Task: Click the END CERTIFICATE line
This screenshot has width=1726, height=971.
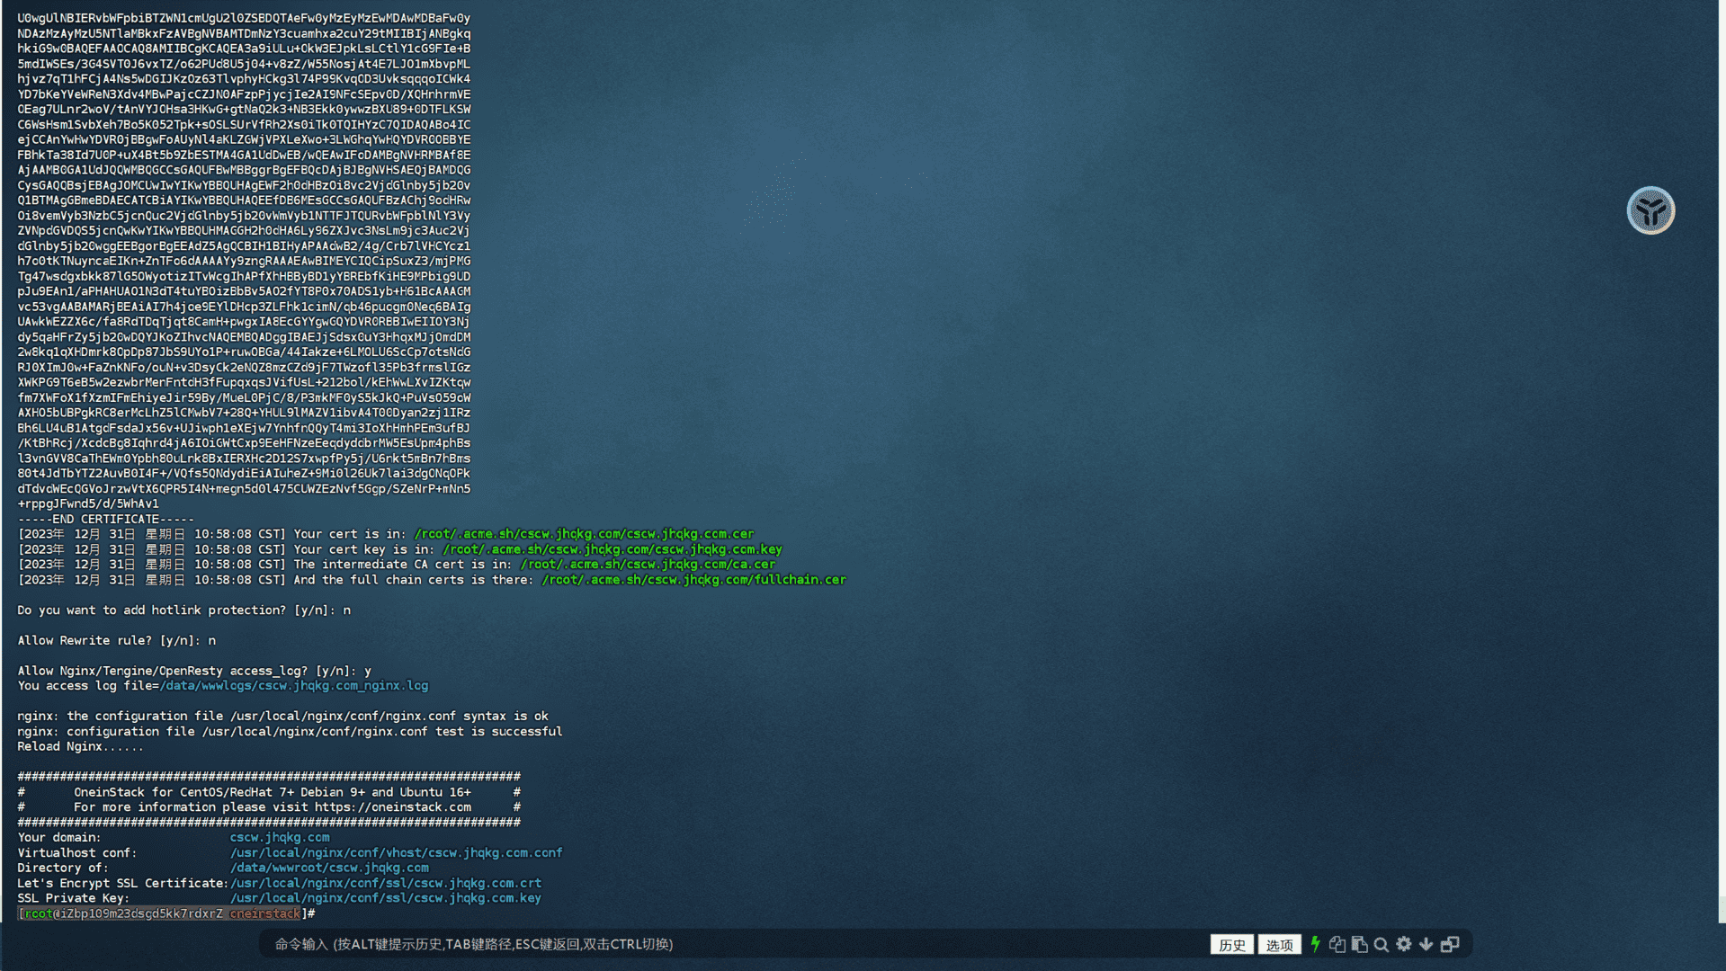Action: [x=106, y=519]
